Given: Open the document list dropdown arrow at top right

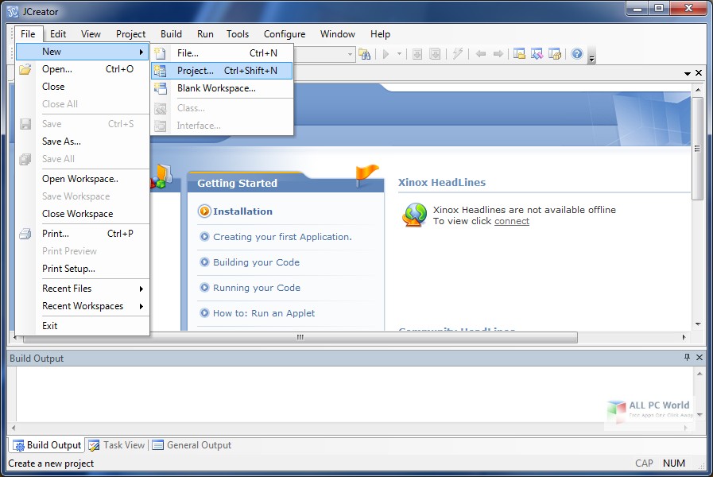Looking at the screenshot, I should pyautogui.click(x=688, y=73).
